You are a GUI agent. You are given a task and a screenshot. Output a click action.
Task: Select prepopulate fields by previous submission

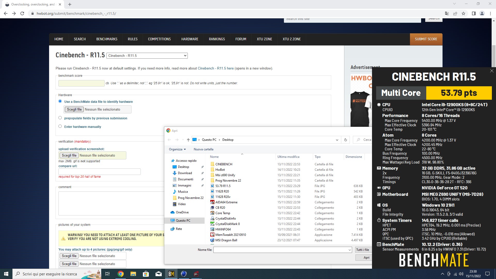coord(60,118)
